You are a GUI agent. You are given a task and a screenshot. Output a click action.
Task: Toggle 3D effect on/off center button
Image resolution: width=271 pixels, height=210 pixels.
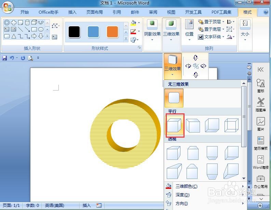[195, 66]
